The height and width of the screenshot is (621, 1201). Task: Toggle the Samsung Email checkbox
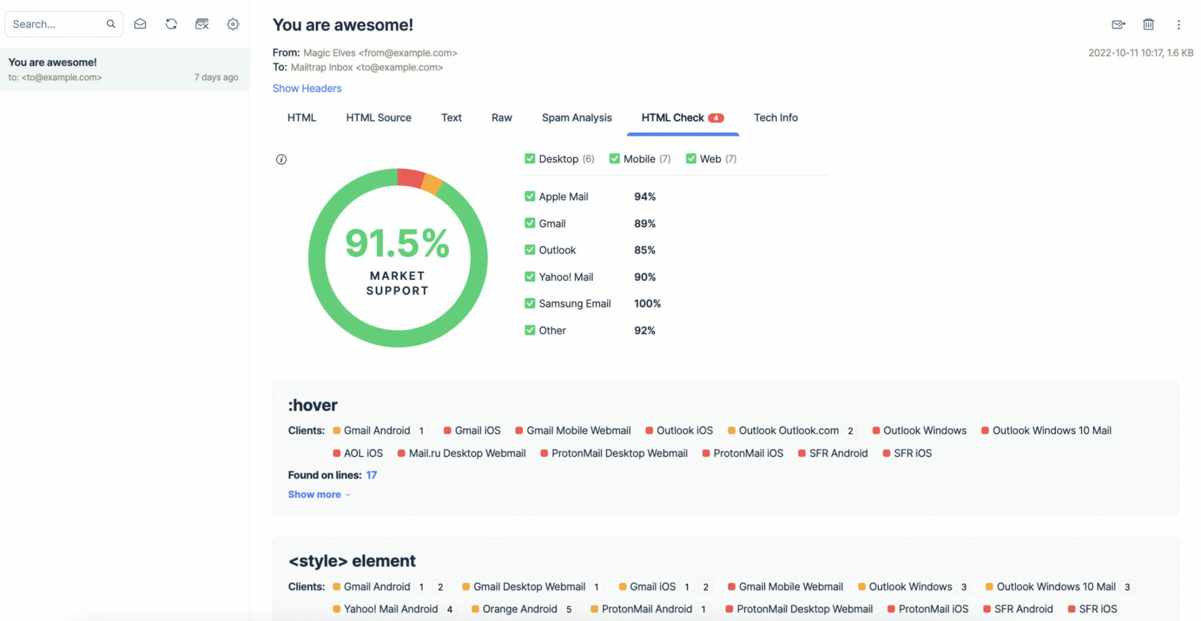click(530, 303)
